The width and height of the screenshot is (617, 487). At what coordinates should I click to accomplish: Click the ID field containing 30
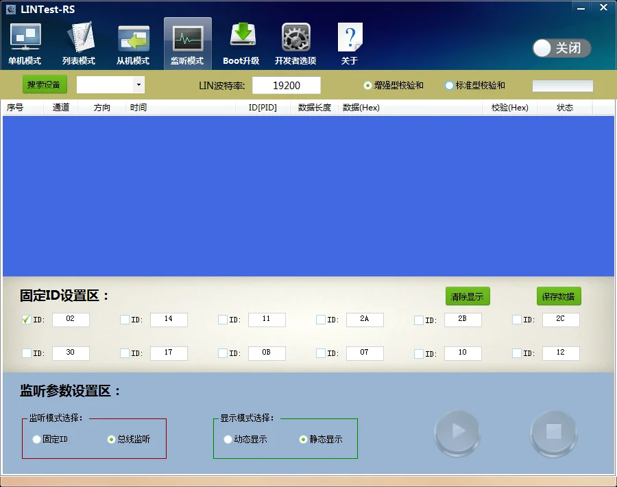point(71,353)
